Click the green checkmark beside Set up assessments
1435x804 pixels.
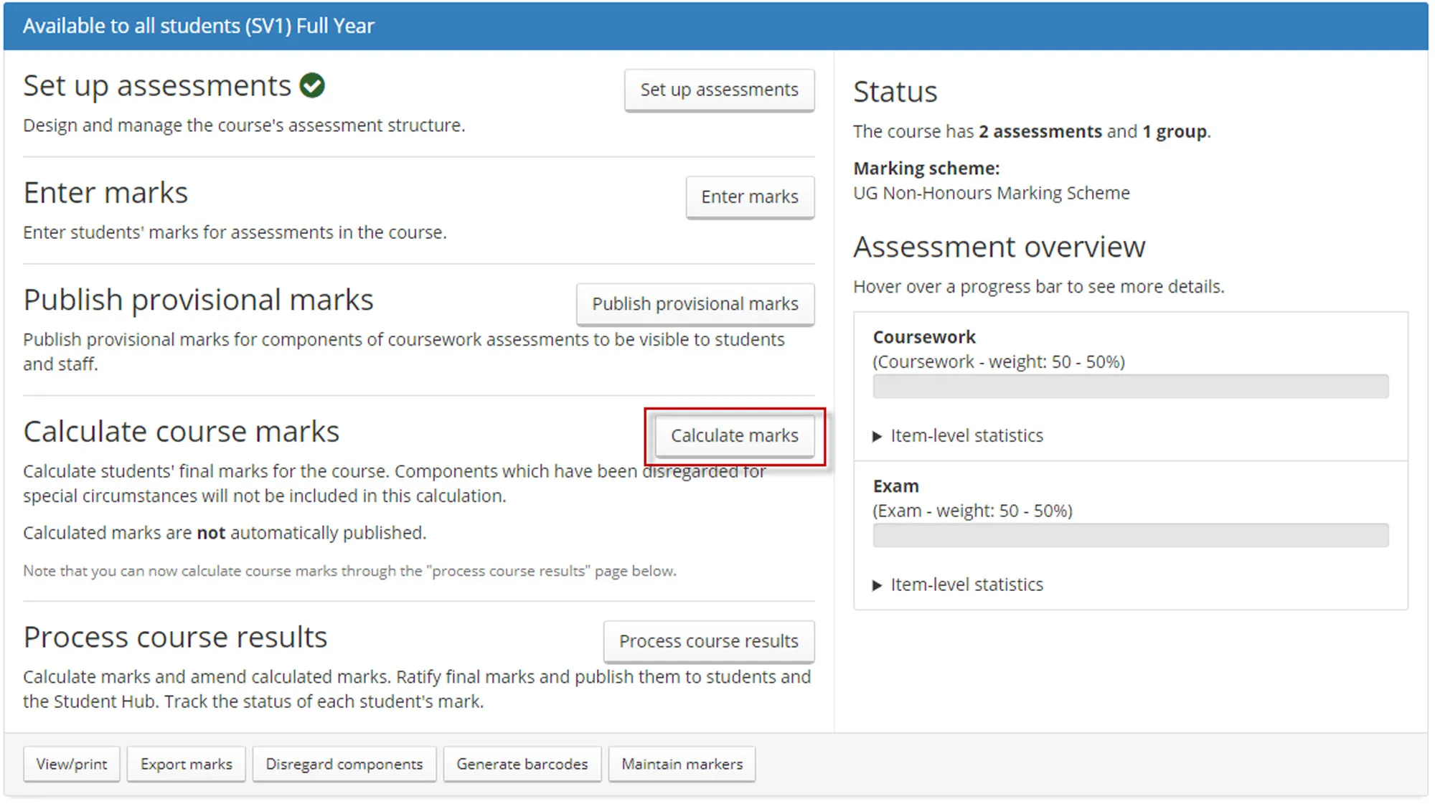(x=312, y=85)
